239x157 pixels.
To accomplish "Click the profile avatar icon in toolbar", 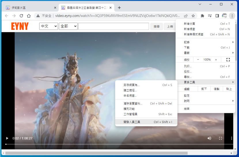I will coord(225,16).
